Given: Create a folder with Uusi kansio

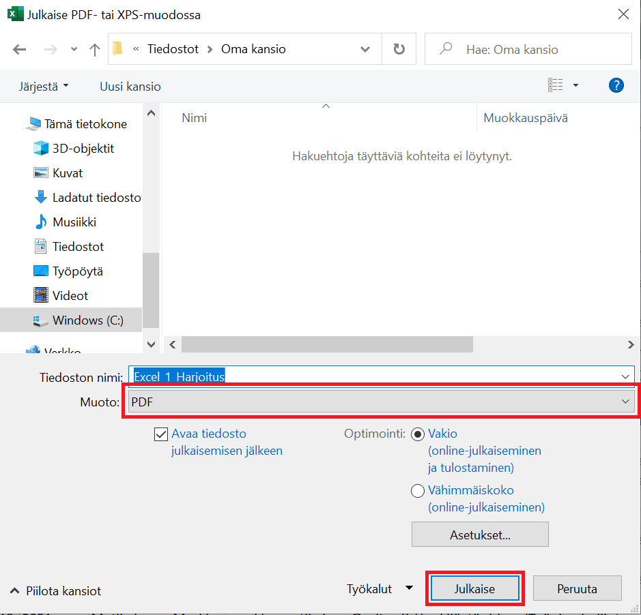Looking at the screenshot, I should coord(130,87).
